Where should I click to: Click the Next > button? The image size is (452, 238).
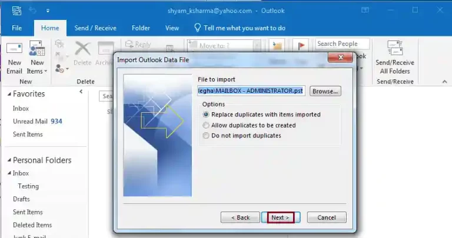pos(281,217)
